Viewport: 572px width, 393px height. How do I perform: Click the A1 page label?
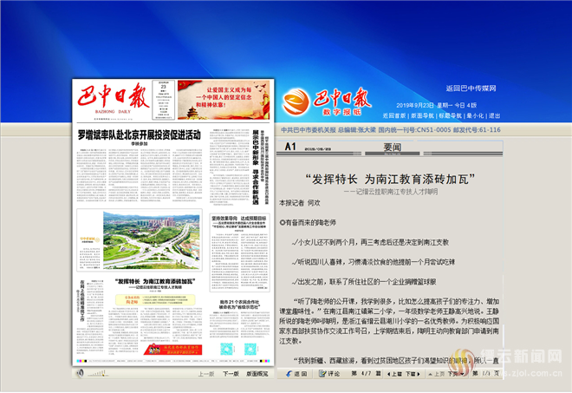(x=290, y=147)
